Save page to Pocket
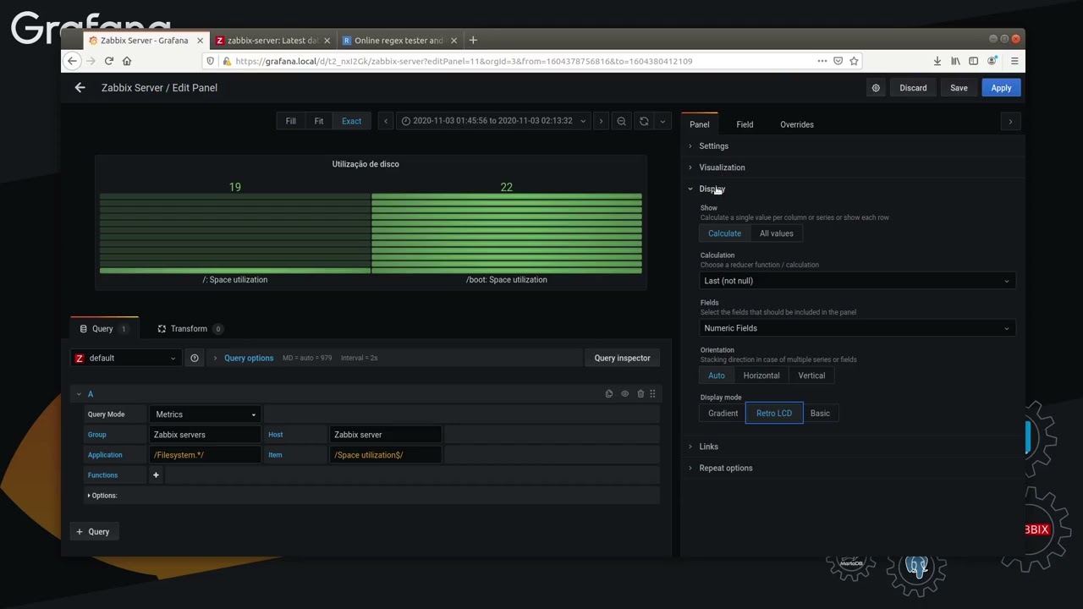 coord(838,61)
